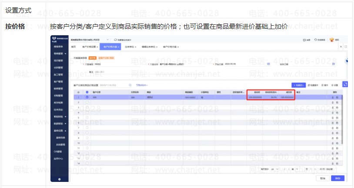
Task: Open 系统管理 under 基础设置
Action: pyautogui.click(x=60, y=144)
